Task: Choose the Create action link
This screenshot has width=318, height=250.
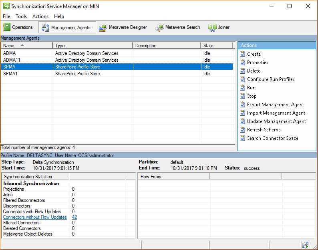Action: click(x=254, y=54)
